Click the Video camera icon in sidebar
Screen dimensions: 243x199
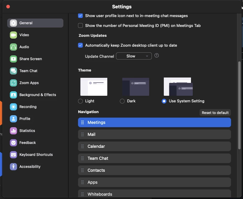coord(13,35)
